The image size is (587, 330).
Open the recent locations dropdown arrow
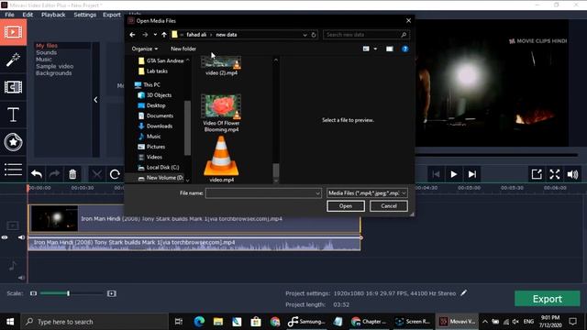coord(155,35)
